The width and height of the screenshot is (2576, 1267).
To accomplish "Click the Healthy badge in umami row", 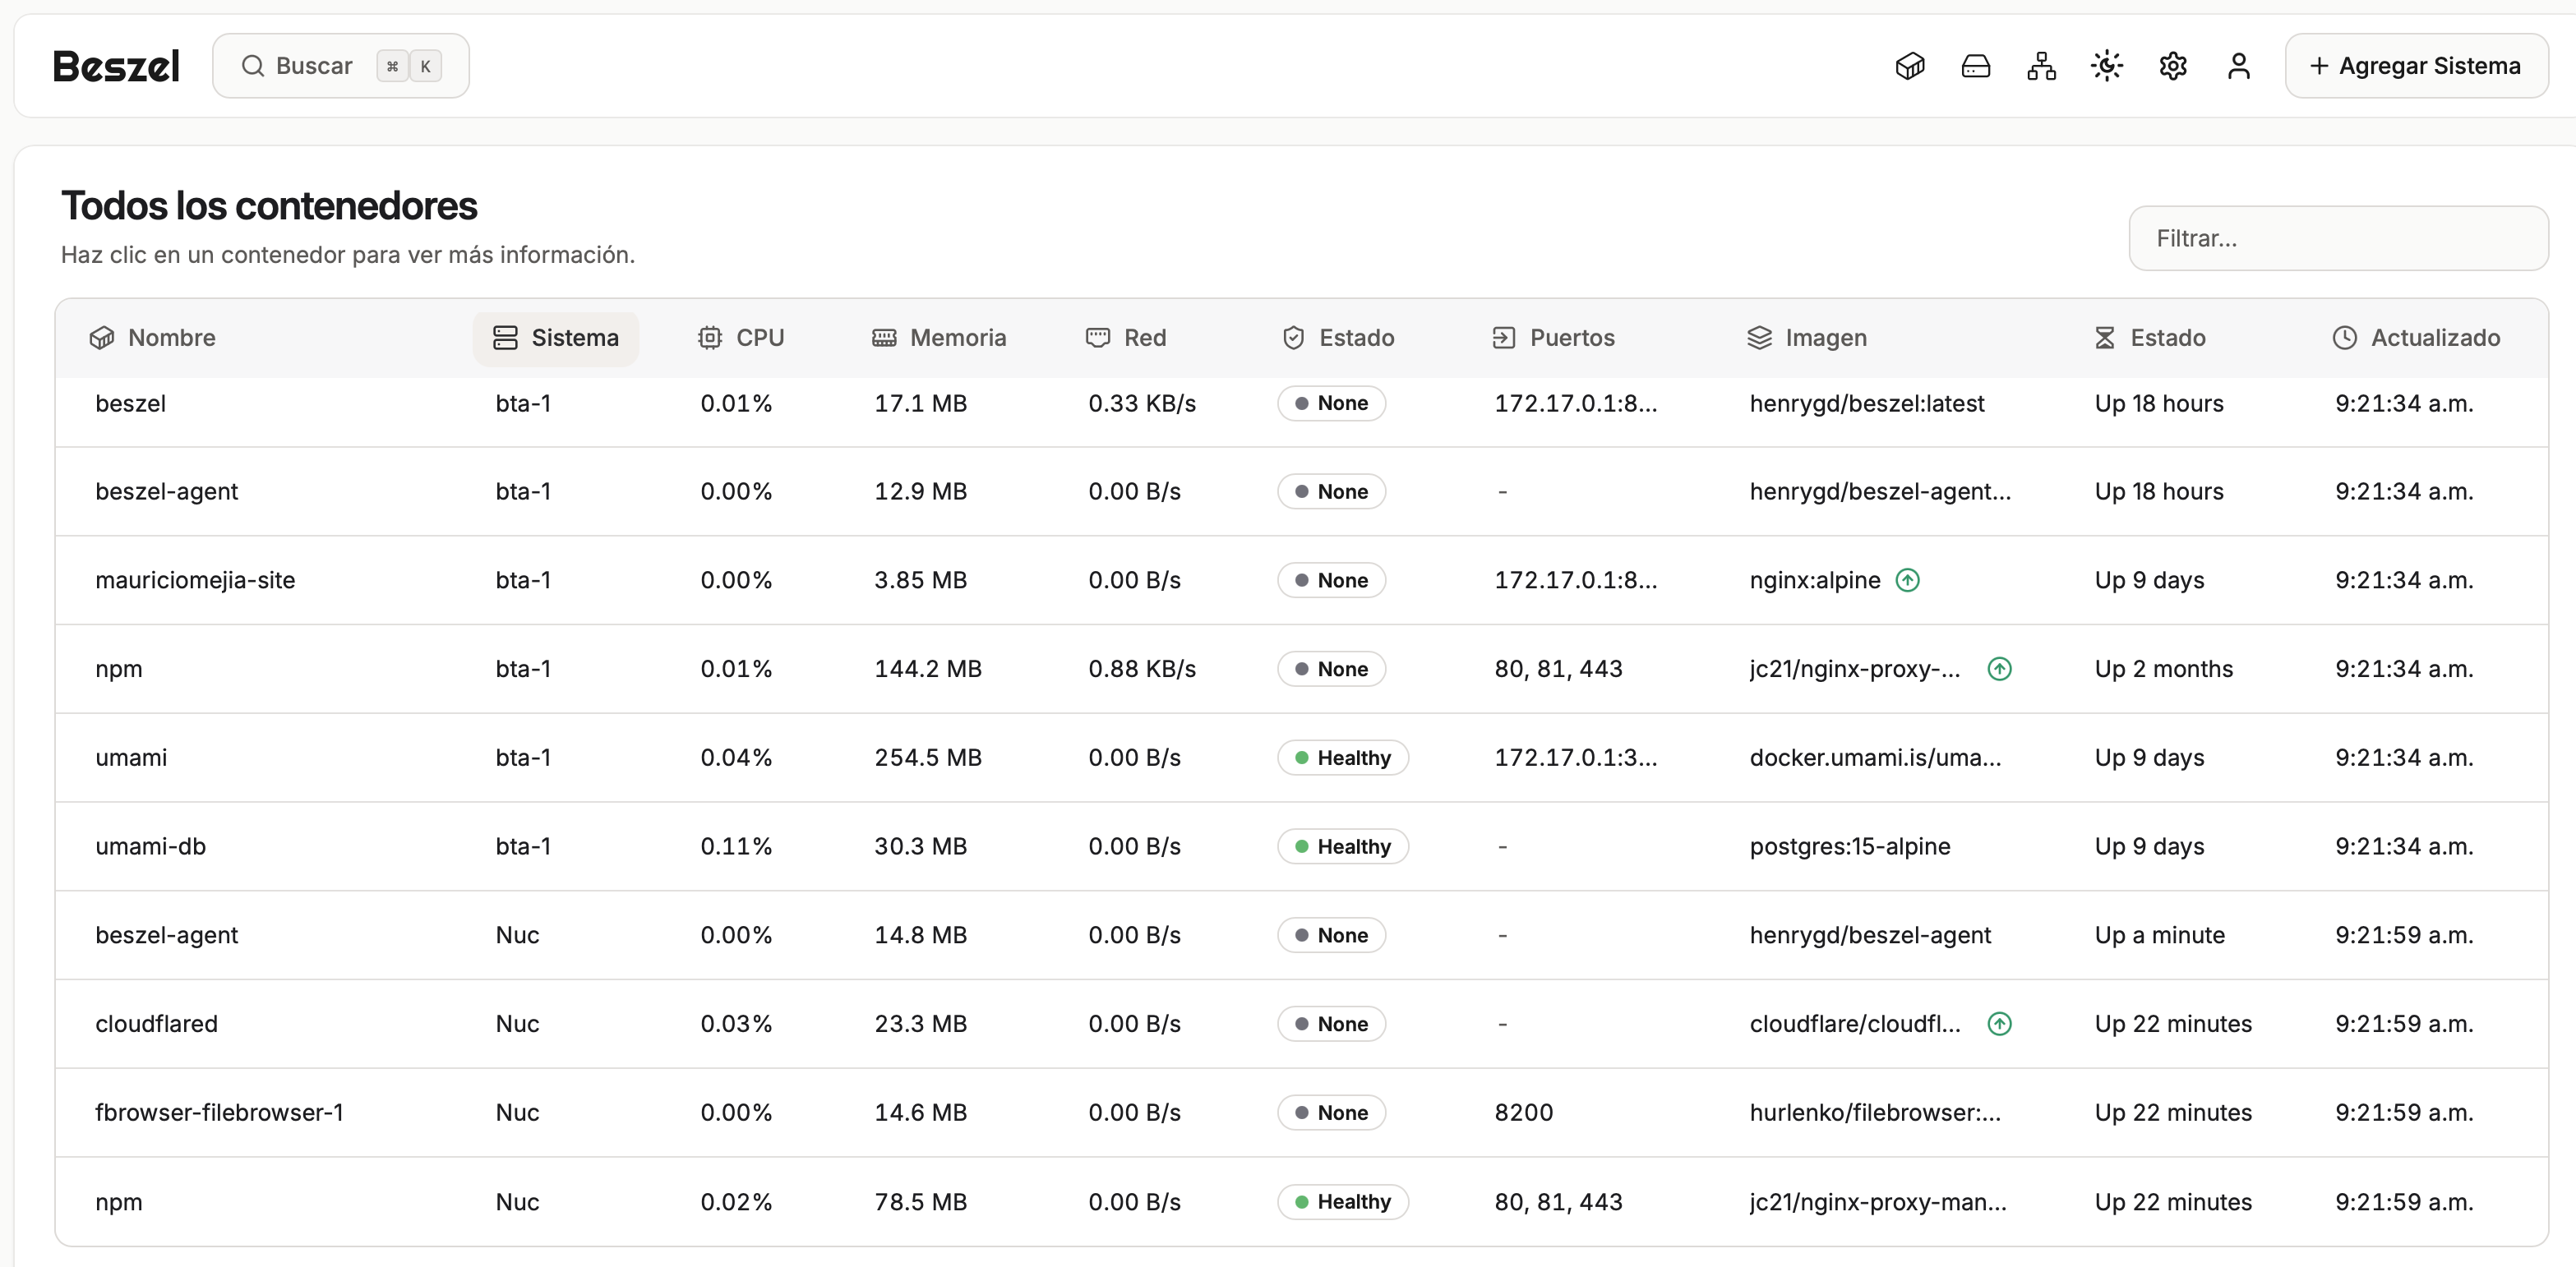I will click(1343, 758).
